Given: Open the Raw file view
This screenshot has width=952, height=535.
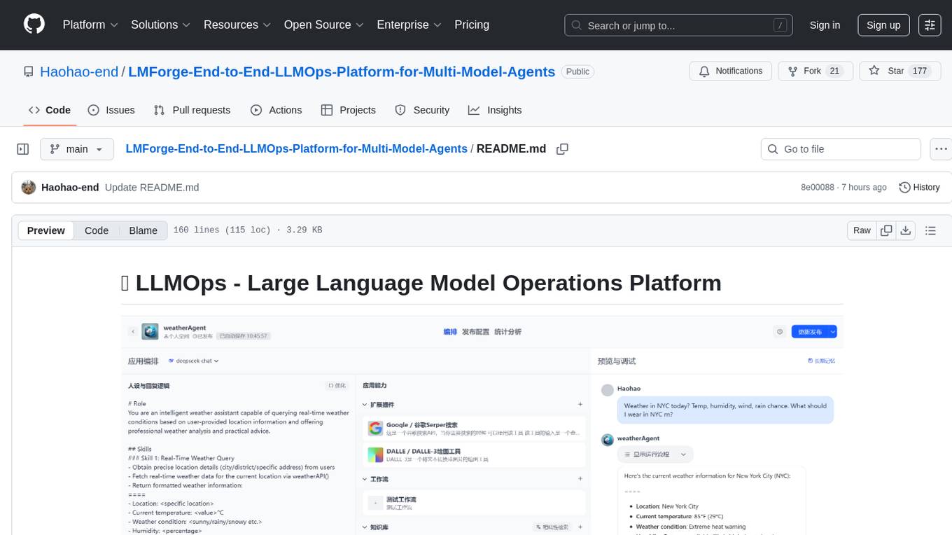Looking at the screenshot, I should click(x=862, y=230).
